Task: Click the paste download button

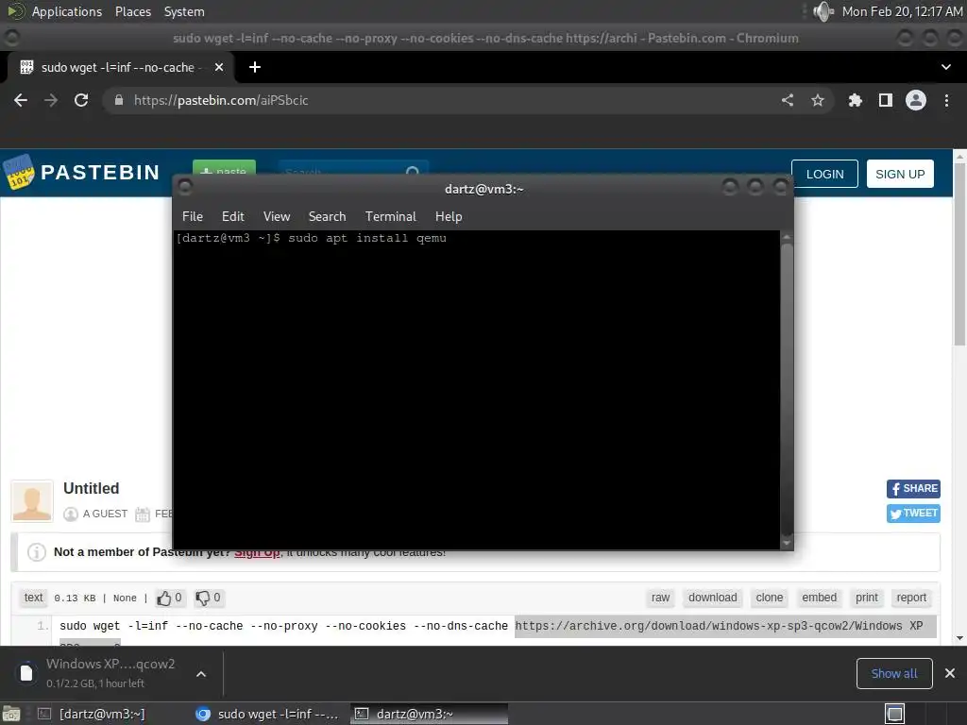Action: 712,598
